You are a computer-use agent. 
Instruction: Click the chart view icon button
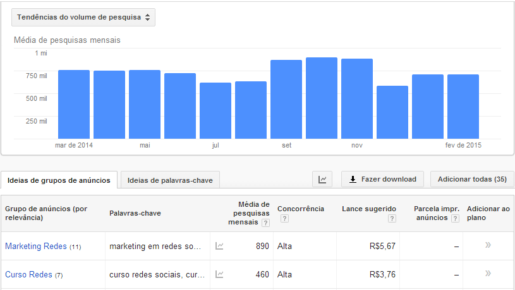pyautogui.click(x=322, y=179)
